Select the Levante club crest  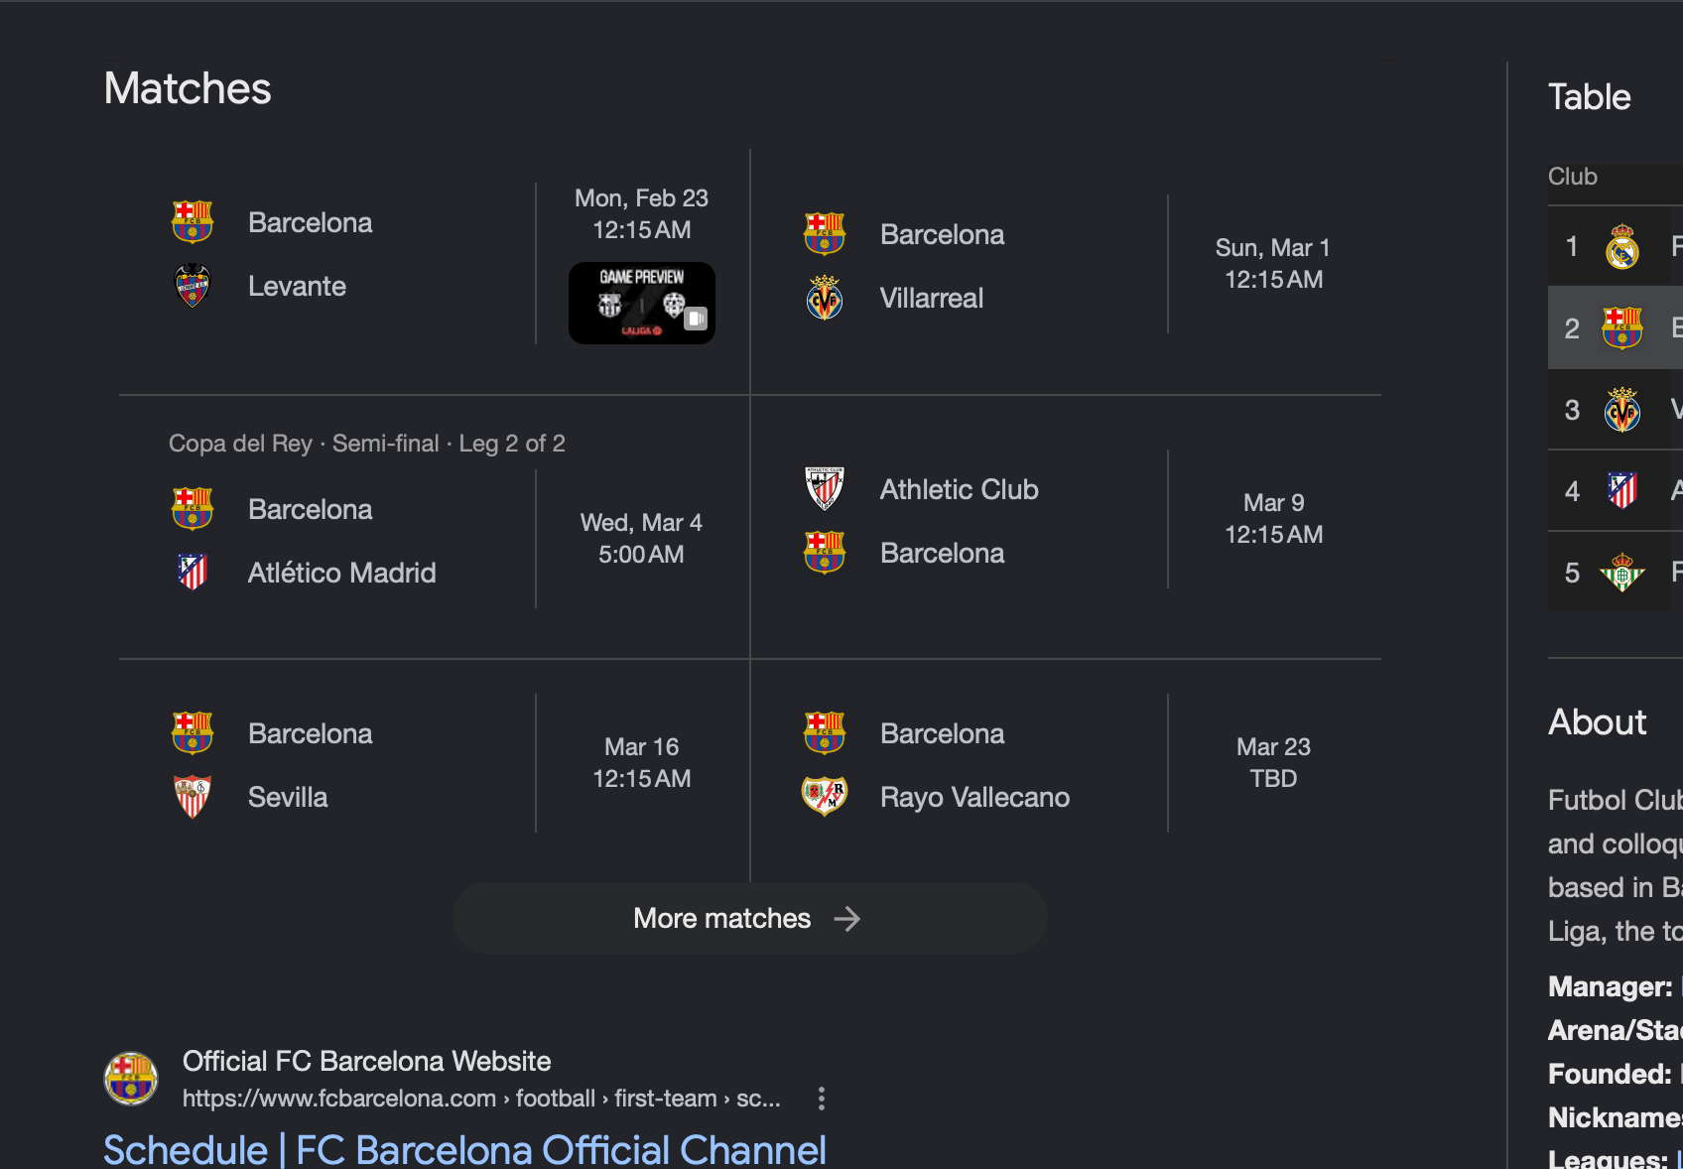point(193,286)
